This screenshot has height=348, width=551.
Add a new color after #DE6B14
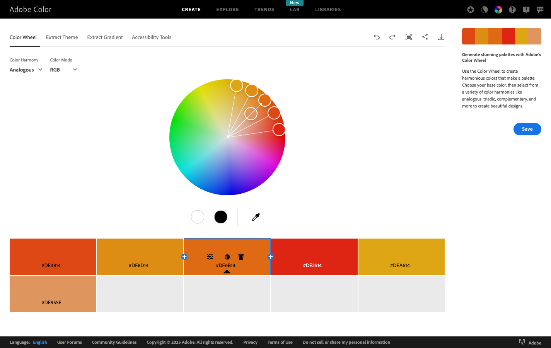click(271, 256)
